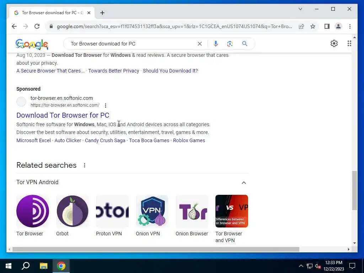Viewport: 364px width, 273px height.
Task: Click the softonic.com URL text
Action: (65, 105)
